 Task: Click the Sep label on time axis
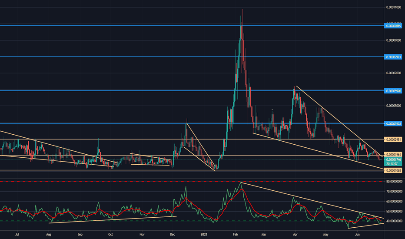[x=80, y=235]
